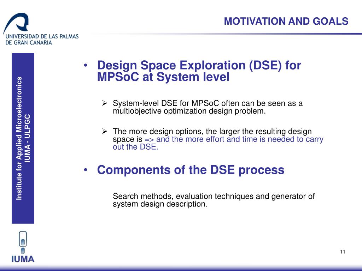The image size is (362, 271).
Task: Click the multiobjective optimization design problem line
Action: point(189,111)
